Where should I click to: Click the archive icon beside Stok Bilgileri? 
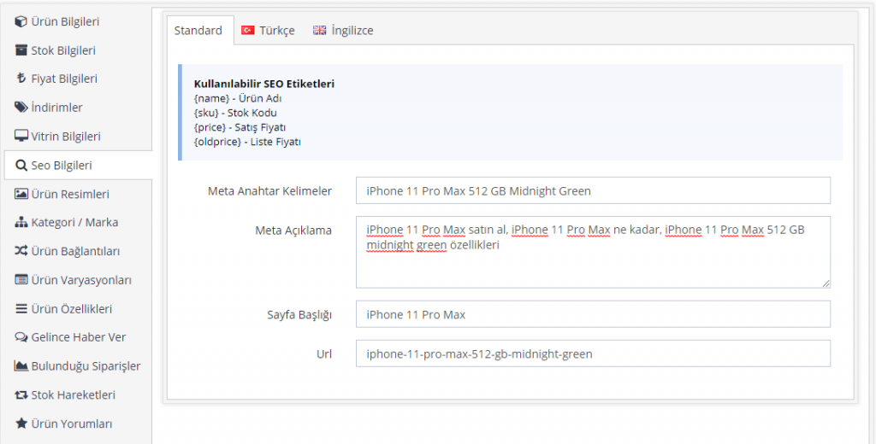21,50
